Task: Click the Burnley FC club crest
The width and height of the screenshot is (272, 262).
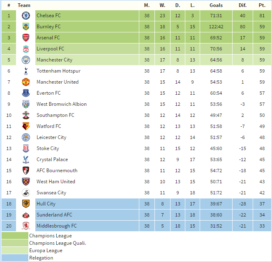Action: click(26, 27)
